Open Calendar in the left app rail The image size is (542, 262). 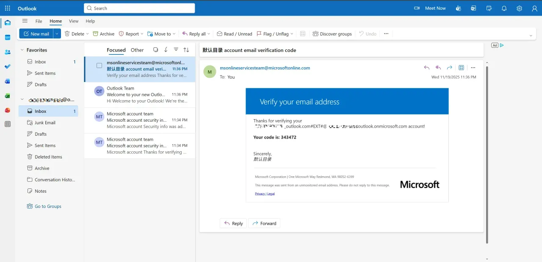[7, 37]
